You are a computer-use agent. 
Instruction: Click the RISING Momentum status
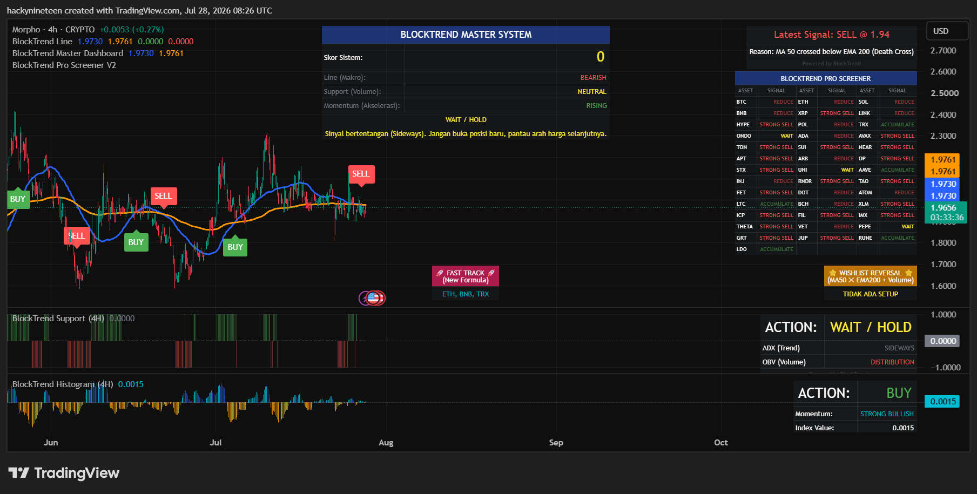(596, 105)
